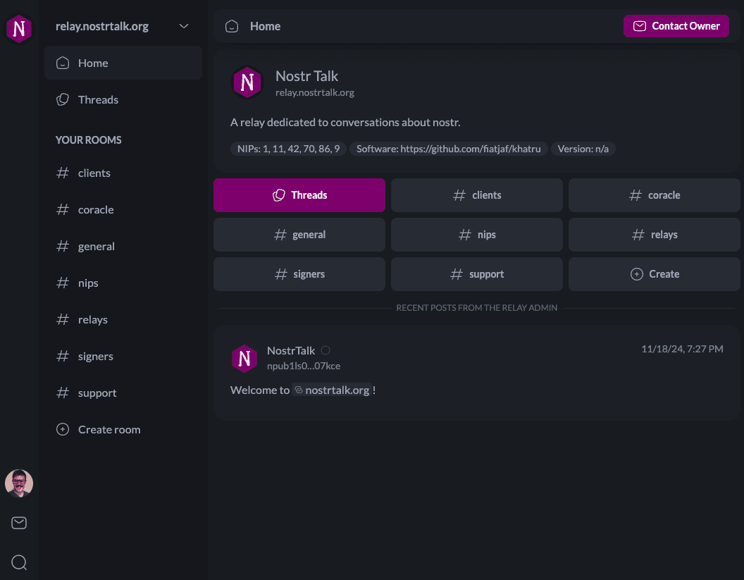Screen dimensions: 744x580
Task: Click Create room in the sidebar
Action: point(123,429)
